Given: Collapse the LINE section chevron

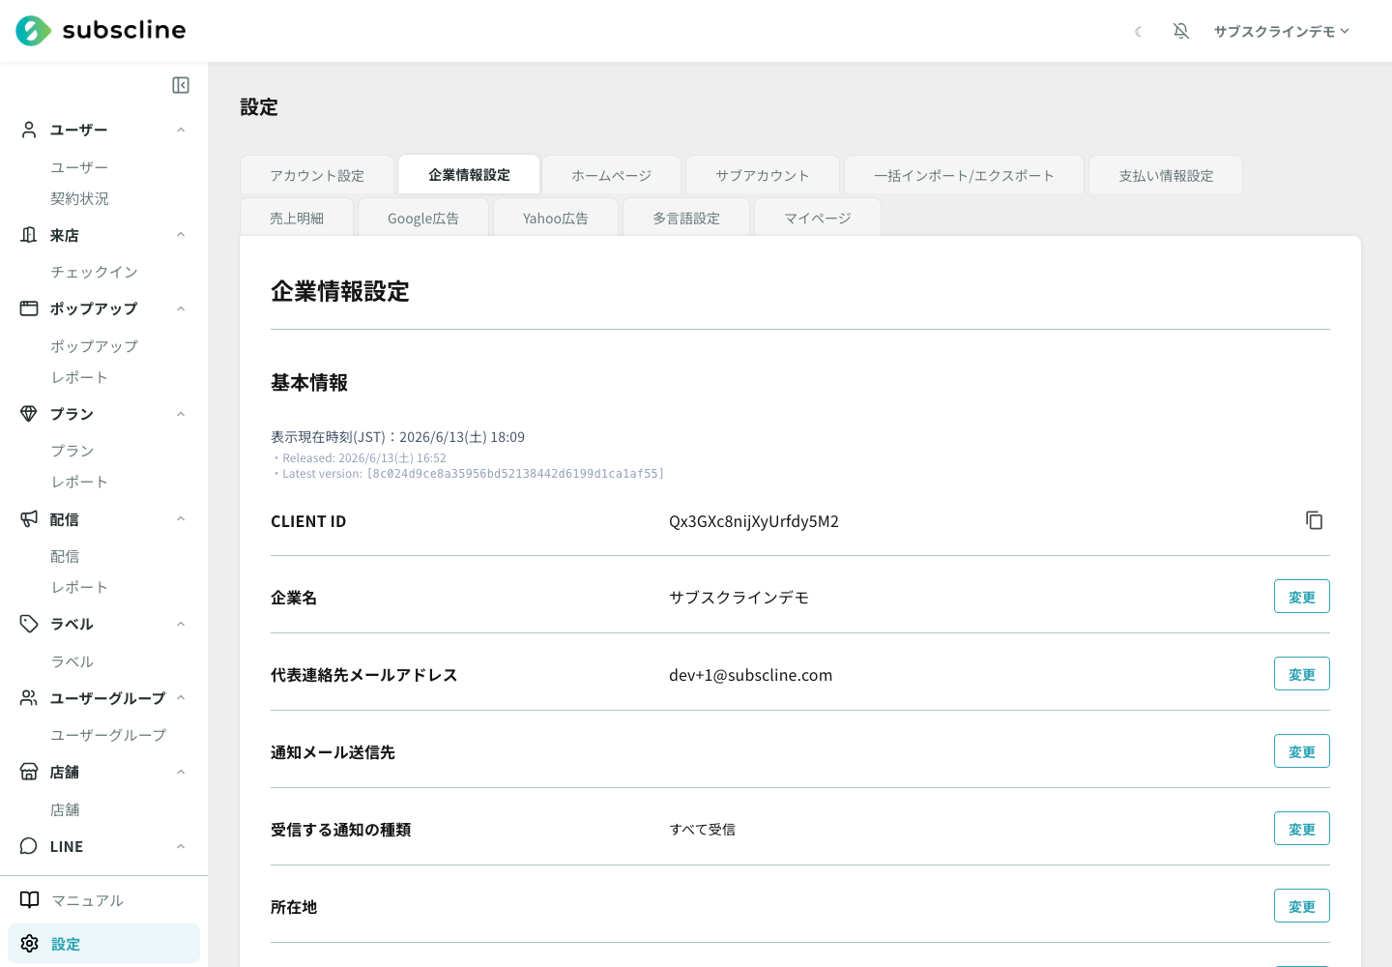Looking at the screenshot, I should [x=181, y=846].
